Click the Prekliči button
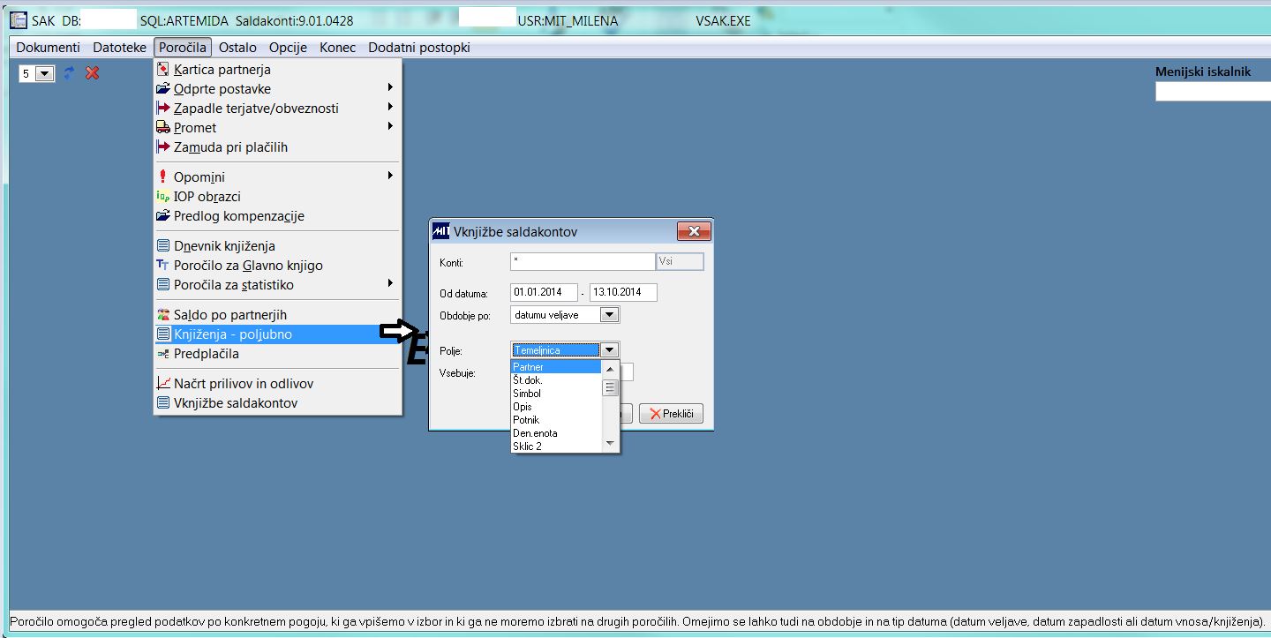Viewport: 1271px width, 638px height. click(671, 414)
